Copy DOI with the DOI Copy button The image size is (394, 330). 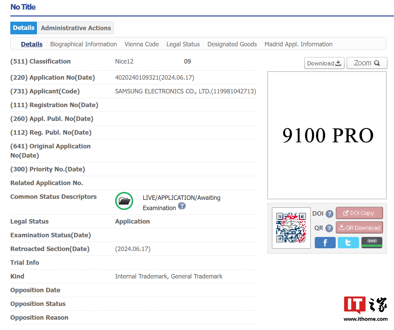[359, 213]
